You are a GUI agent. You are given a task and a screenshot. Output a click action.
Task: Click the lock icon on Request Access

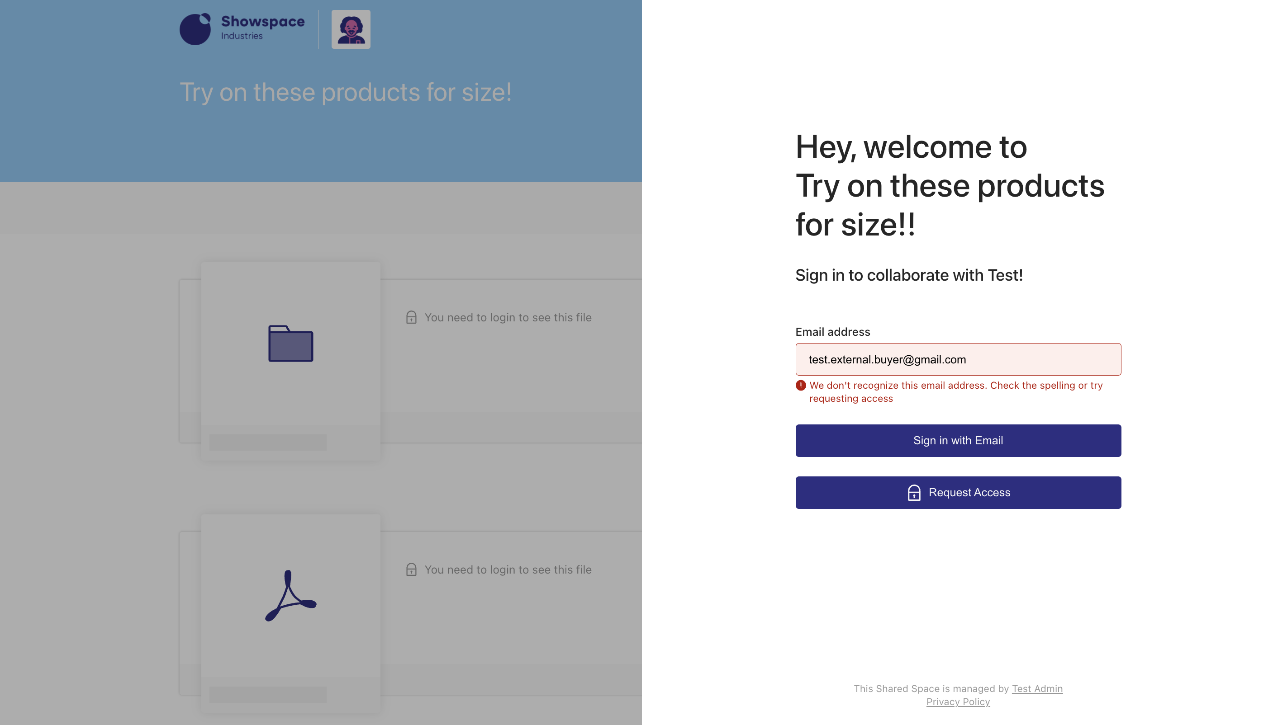click(914, 493)
